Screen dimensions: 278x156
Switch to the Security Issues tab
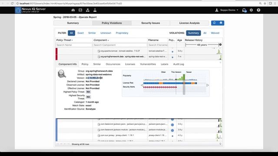[x=151, y=23]
